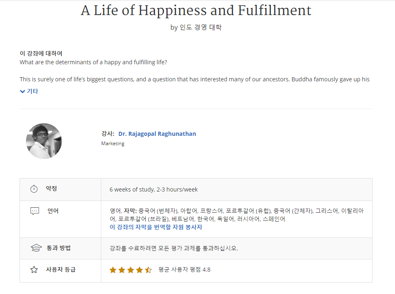Click the 평균 사용자 평점 4.8 text
The image size is (395, 294).
click(x=184, y=270)
